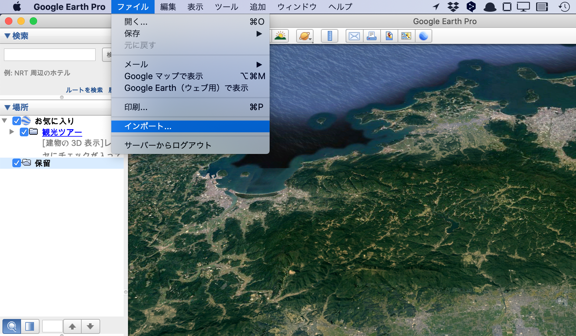The width and height of the screenshot is (576, 336).
Task: Click the 観光ツアー folder icon
Action: [33, 132]
